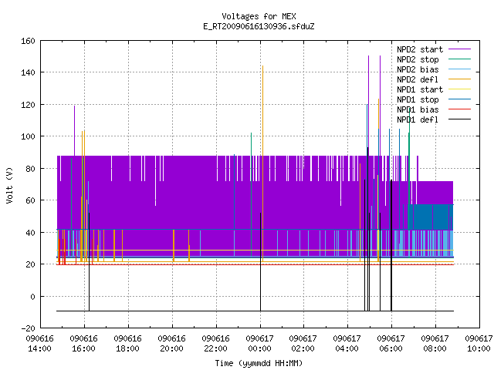Click the green NPD2 stop legend line
Screen dimensions: 494x370
pyautogui.click(x=459, y=59)
